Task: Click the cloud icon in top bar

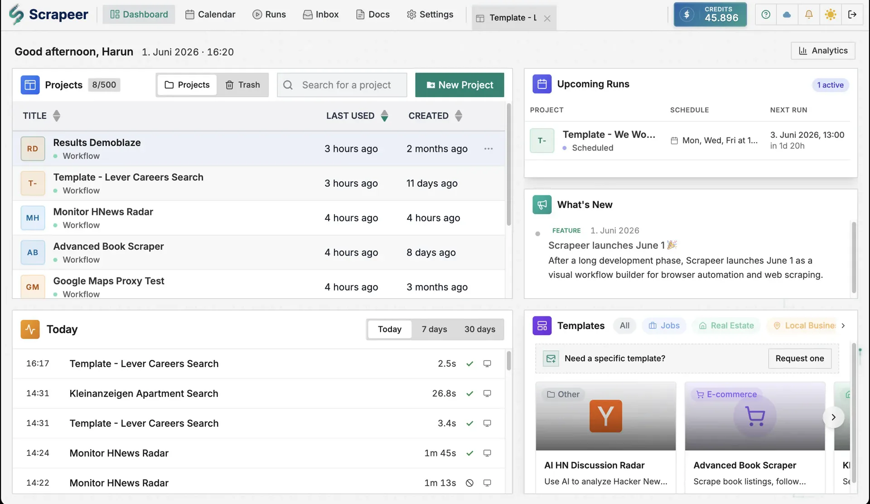Action: [787, 15]
